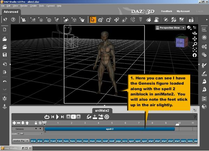This screenshot has width=209, height=151.
Task: Click the aniMate2 zoom slider handle
Action: [x=22, y=134]
